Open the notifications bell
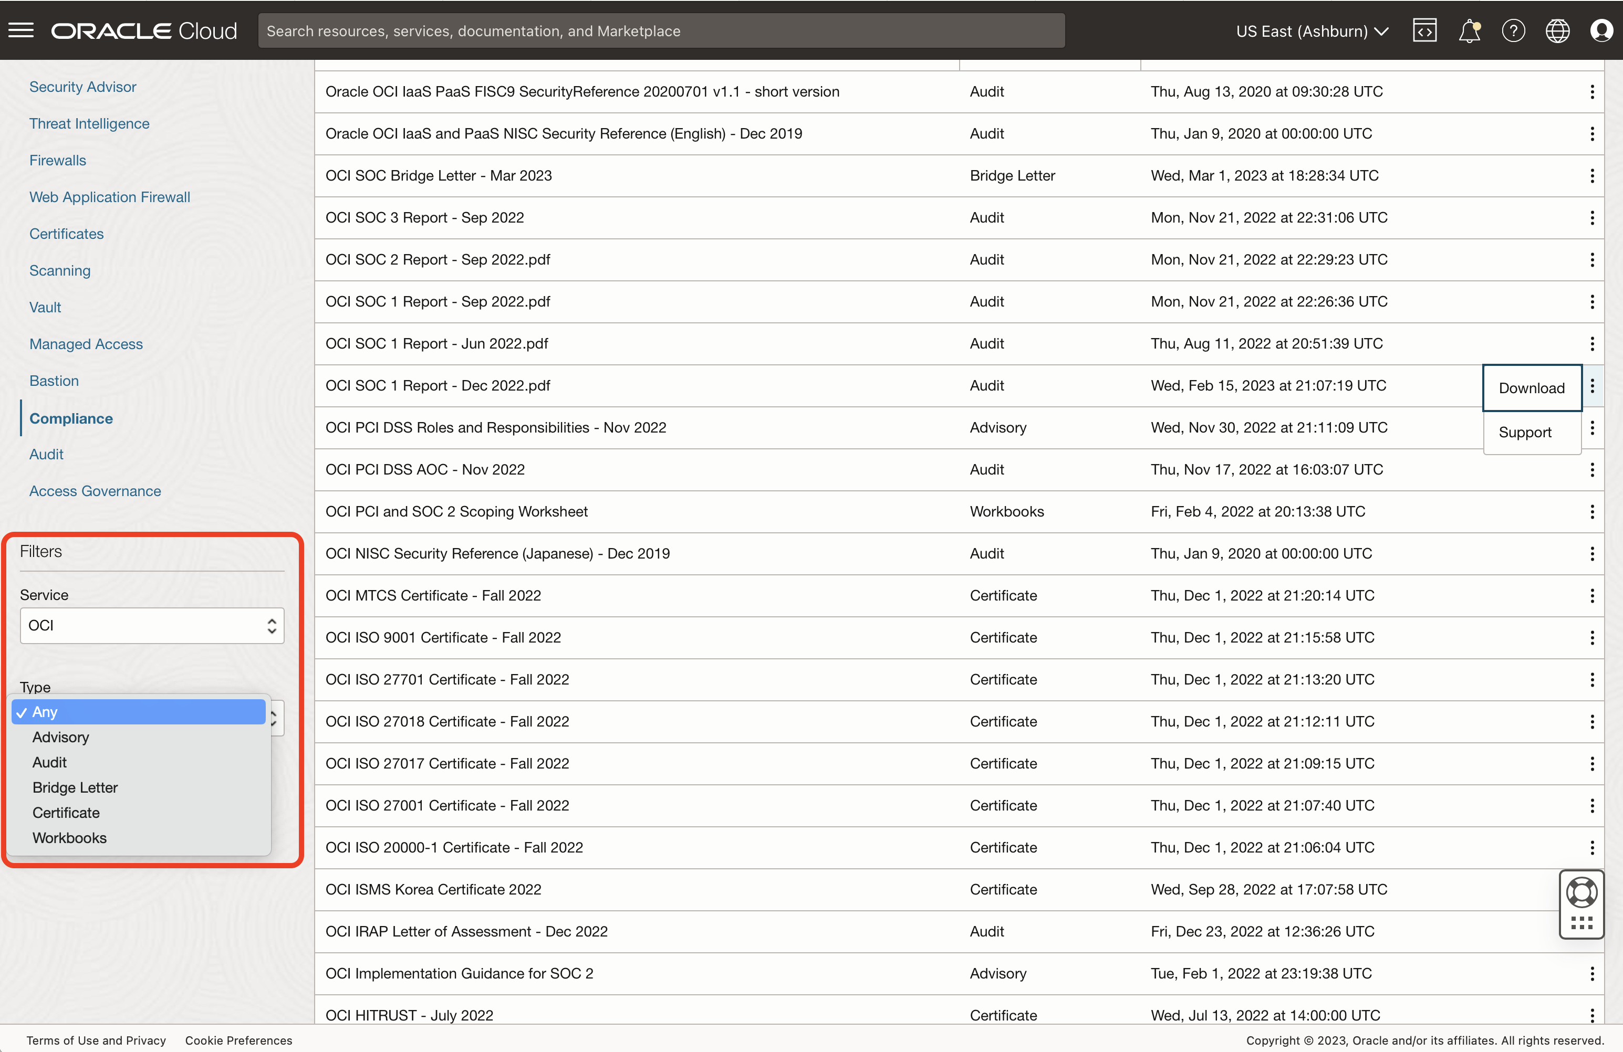The image size is (1623, 1052). click(1470, 30)
